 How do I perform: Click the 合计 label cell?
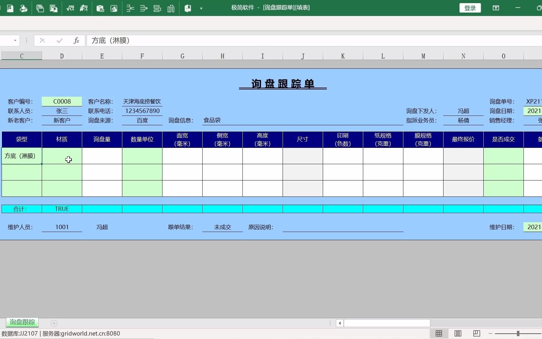(x=22, y=209)
